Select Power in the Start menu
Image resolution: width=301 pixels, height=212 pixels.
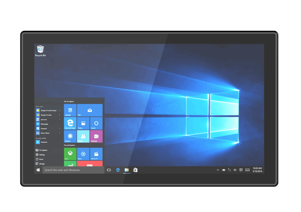click(41, 159)
